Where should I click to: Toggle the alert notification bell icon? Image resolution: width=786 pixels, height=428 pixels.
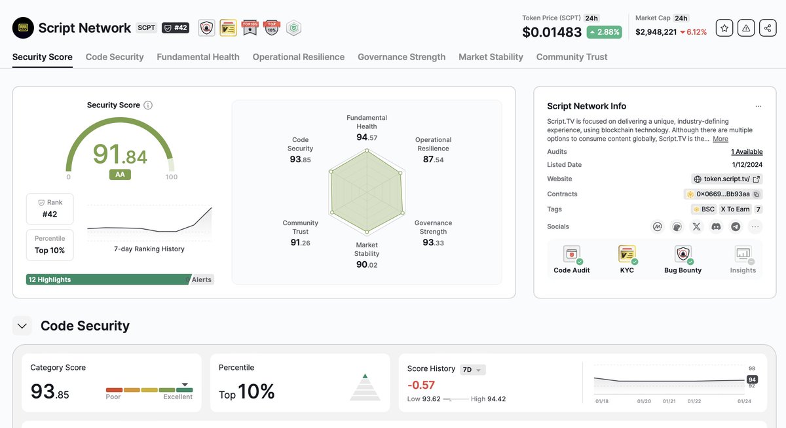745,27
